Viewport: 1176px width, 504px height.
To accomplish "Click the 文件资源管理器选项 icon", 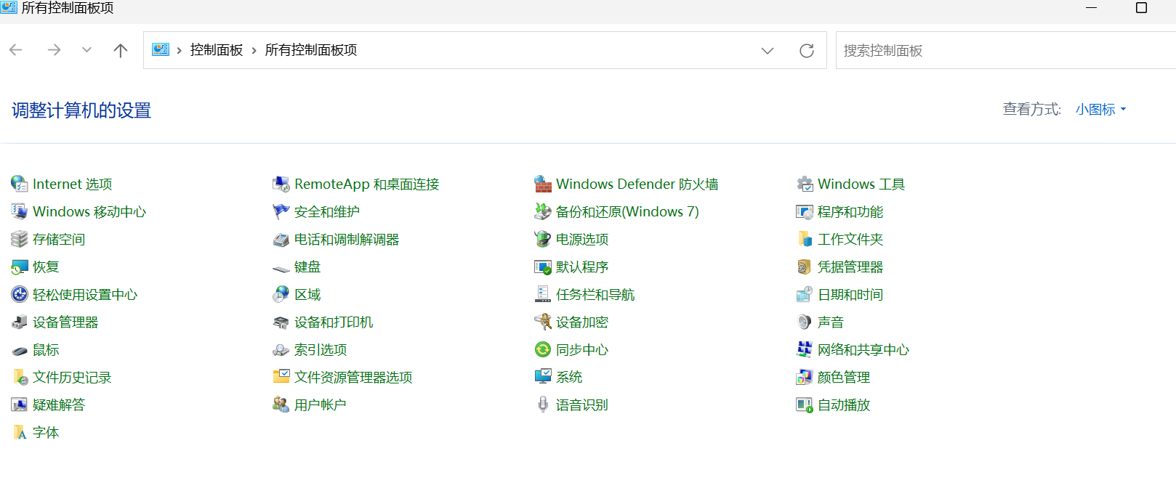I will 281,377.
